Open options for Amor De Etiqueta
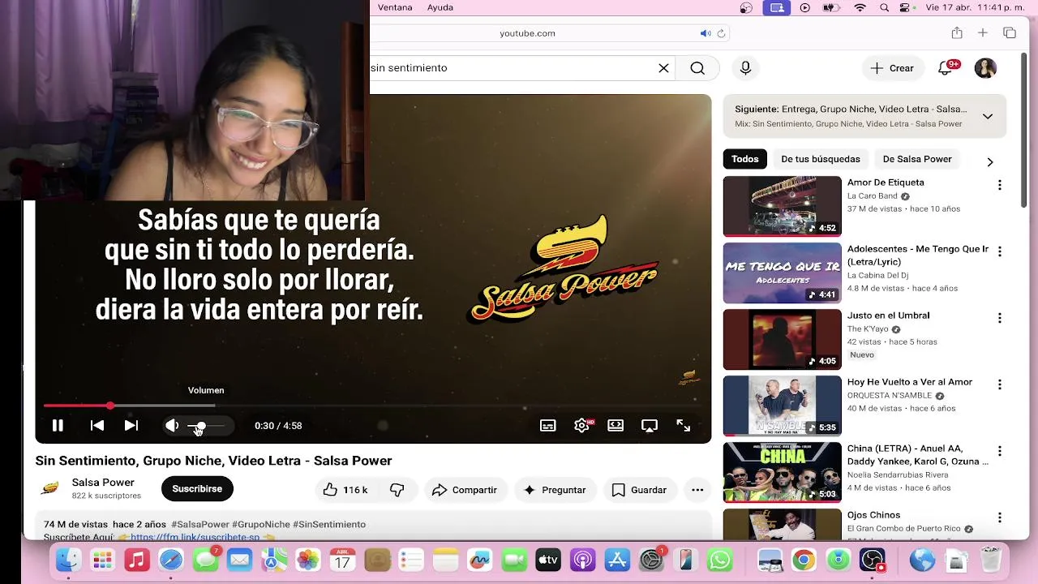Viewport: 1038px width, 584px height. pyautogui.click(x=999, y=185)
